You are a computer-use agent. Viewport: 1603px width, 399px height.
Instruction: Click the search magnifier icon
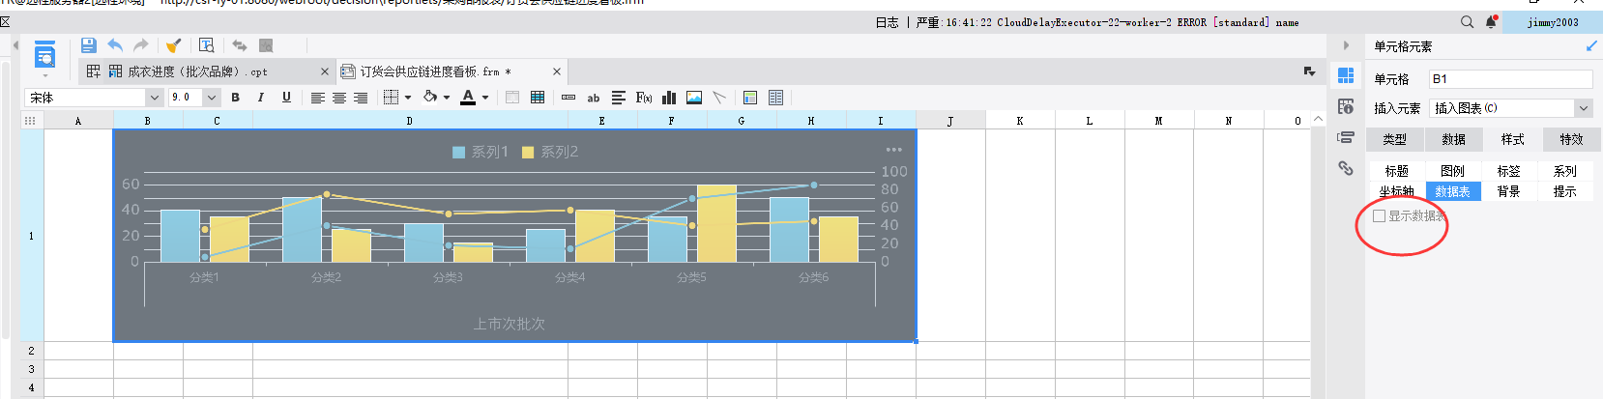(x=1467, y=22)
